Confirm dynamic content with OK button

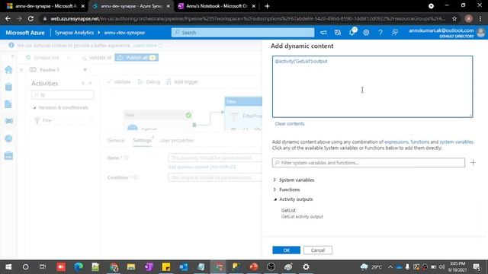[287, 250]
